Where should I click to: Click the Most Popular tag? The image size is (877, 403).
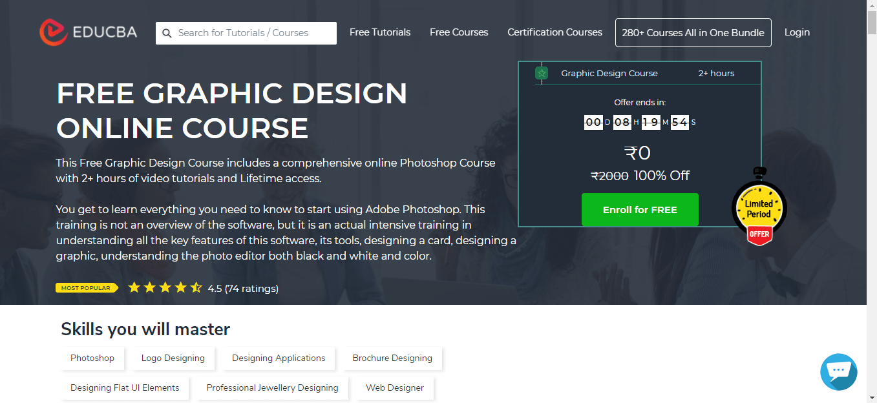(87, 288)
